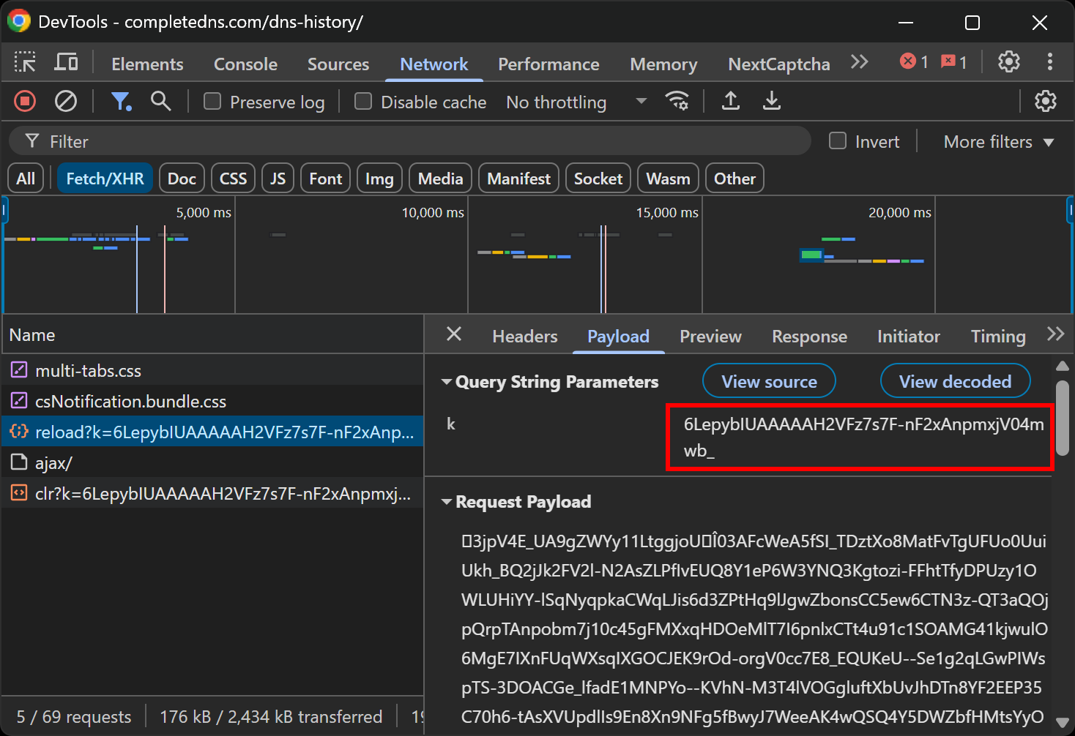Open the issues count flag indicator
1075x736 pixels.
pyautogui.click(x=954, y=62)
